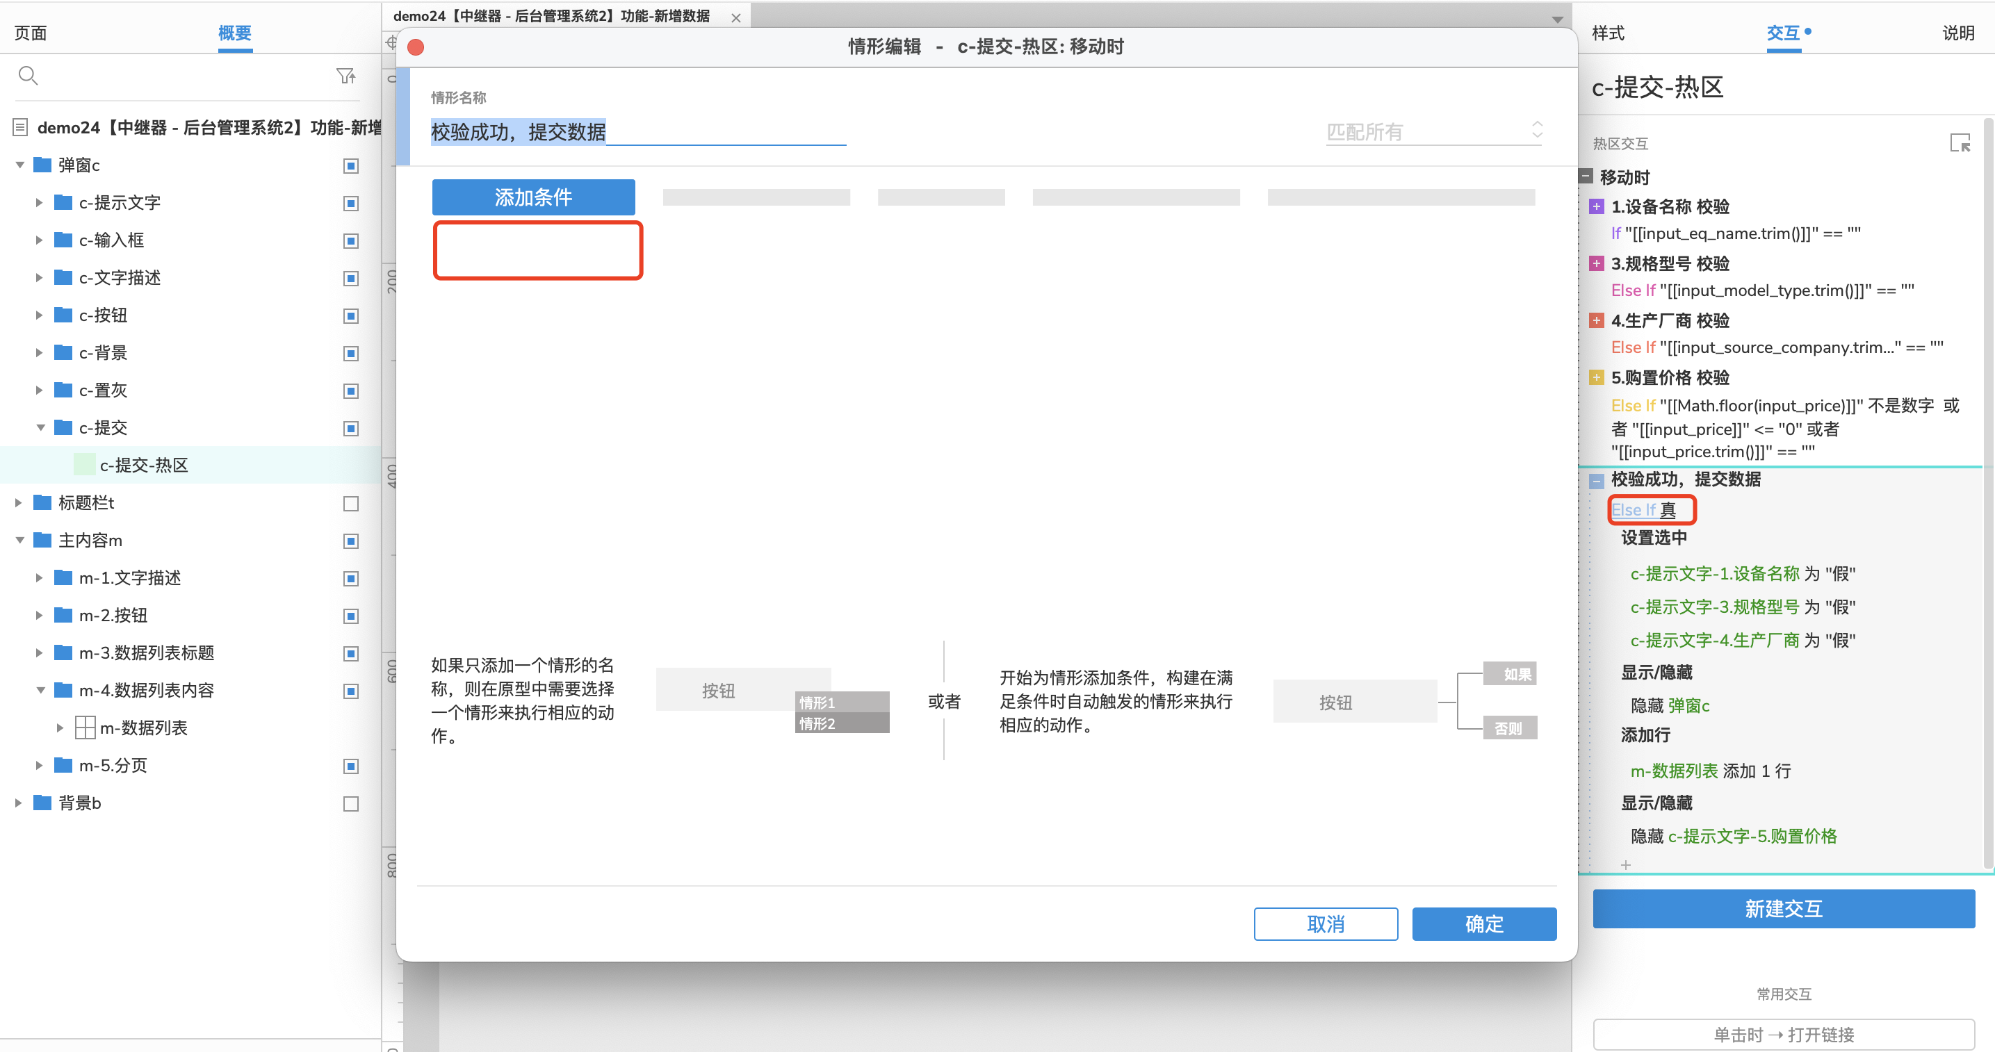Screen dimensions: 1995x1052
Task: Select the demo24 document tab
Action: 551,16
